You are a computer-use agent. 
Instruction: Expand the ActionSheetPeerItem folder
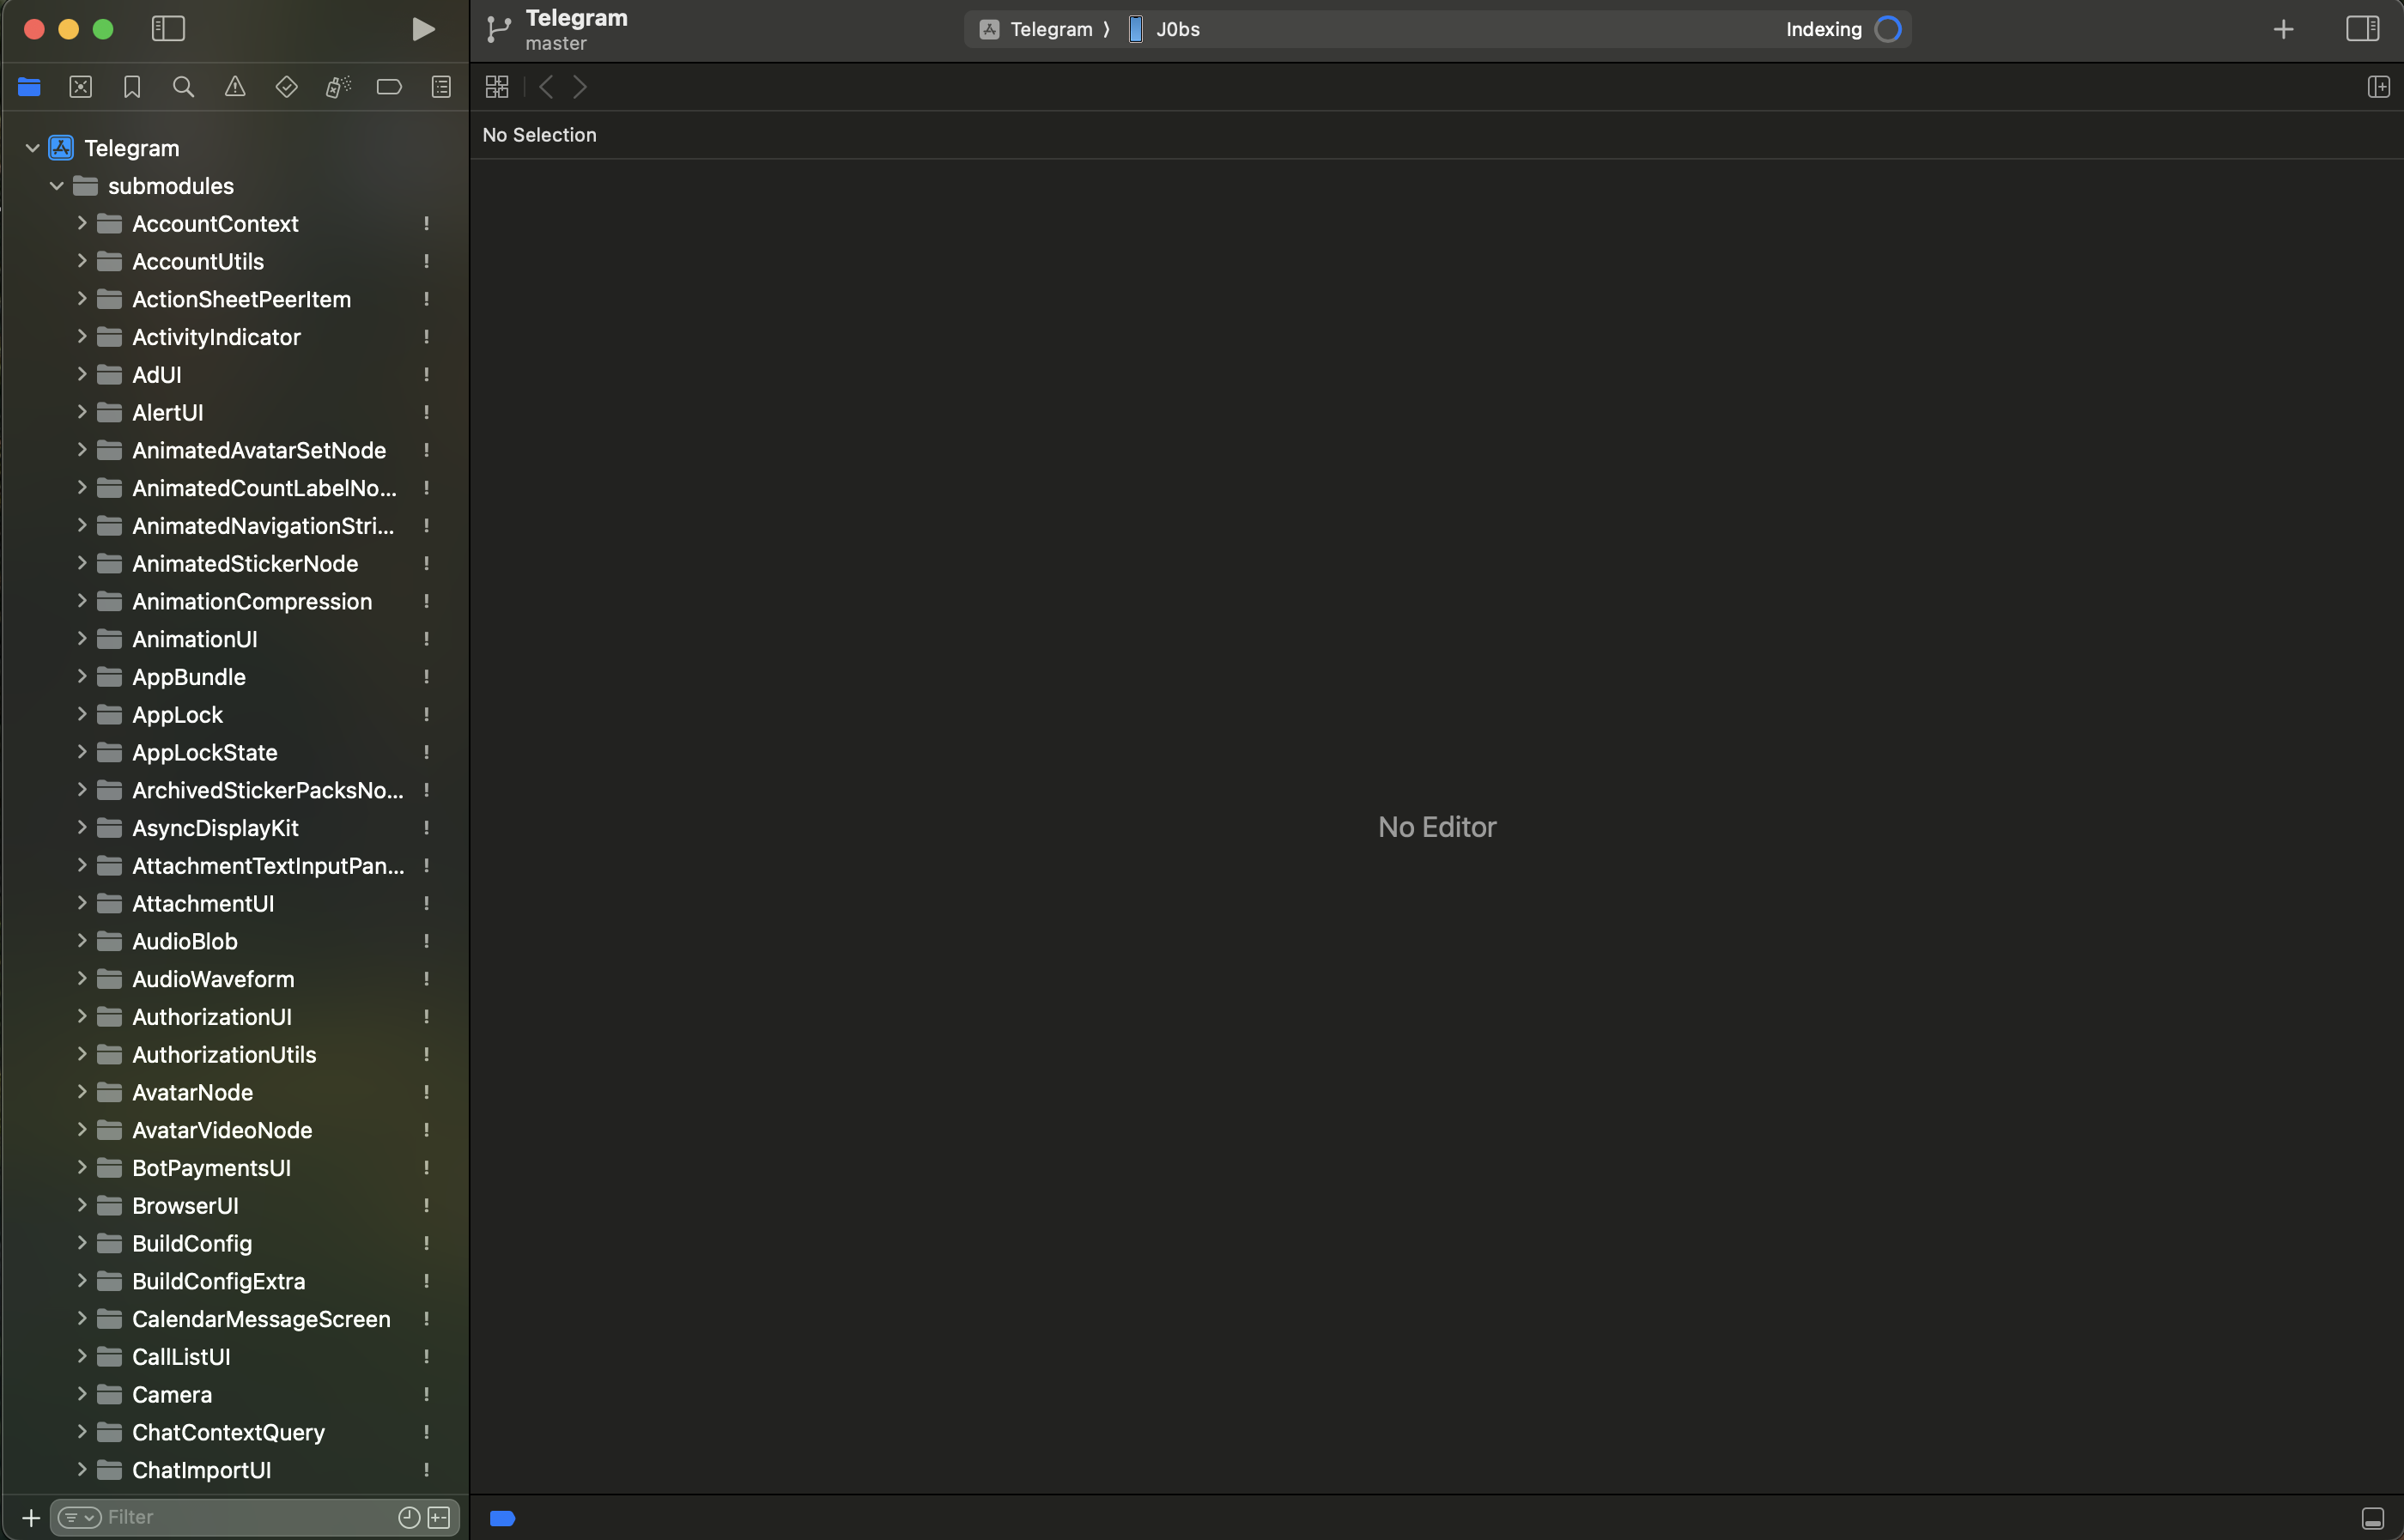(x=82, y=299)
